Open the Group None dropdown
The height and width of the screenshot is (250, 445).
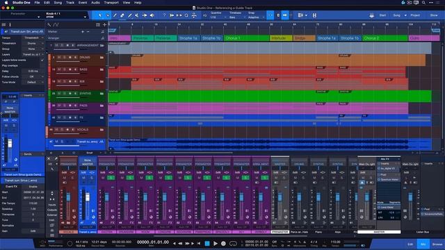tap(33, 49)
